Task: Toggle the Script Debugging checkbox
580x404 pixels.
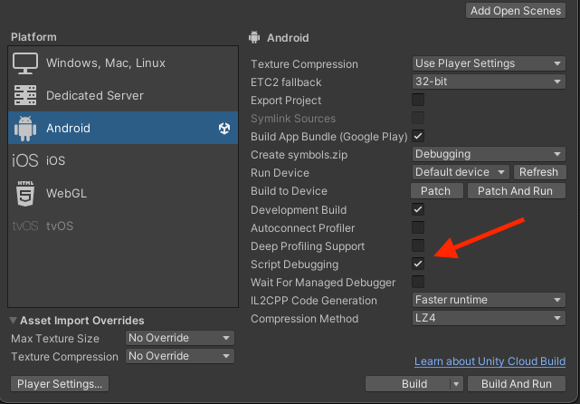Action: (418, 264)
